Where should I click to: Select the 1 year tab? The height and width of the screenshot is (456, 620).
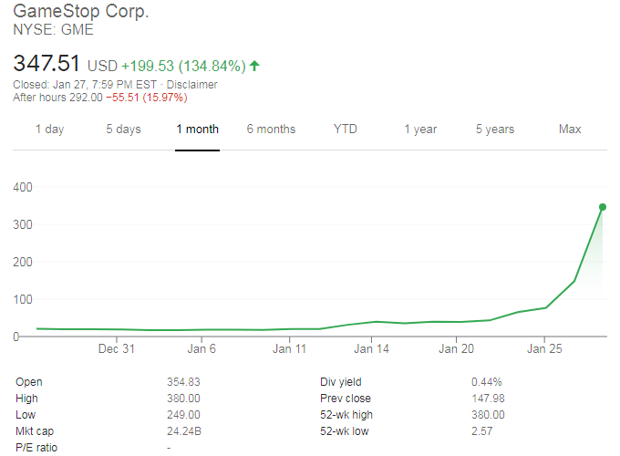pos(420,129)
